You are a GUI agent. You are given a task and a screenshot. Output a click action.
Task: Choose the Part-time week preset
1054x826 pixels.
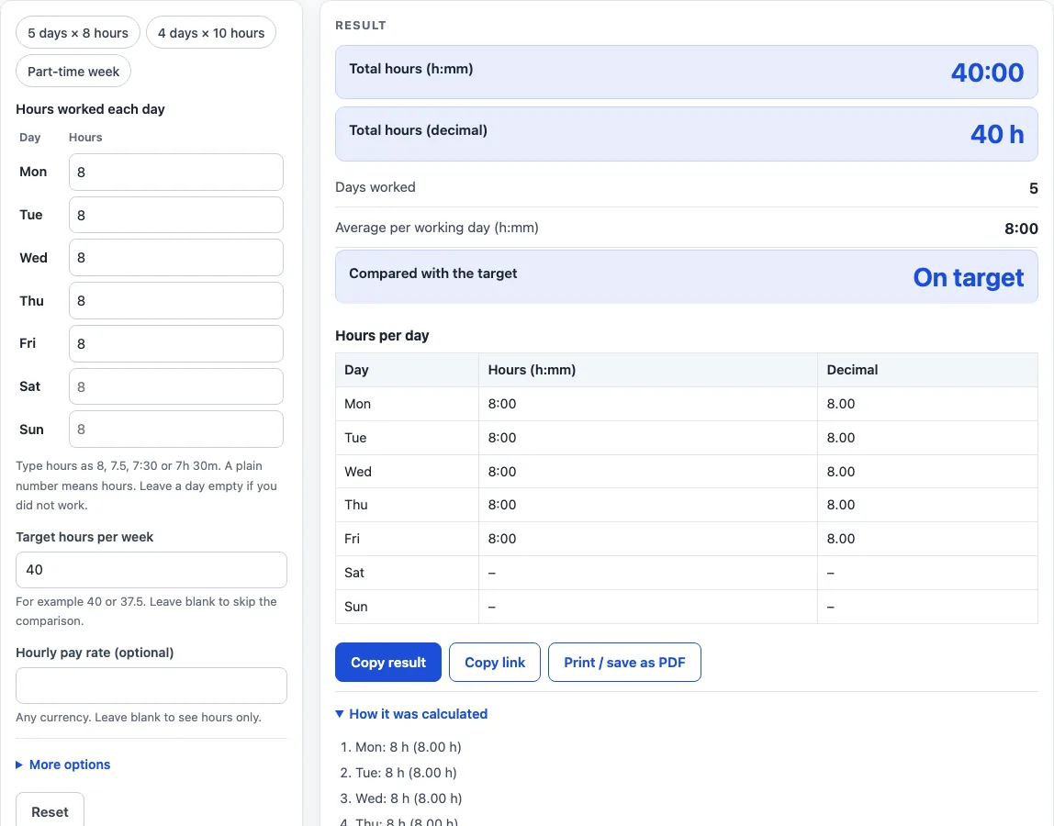click(73, 72)
